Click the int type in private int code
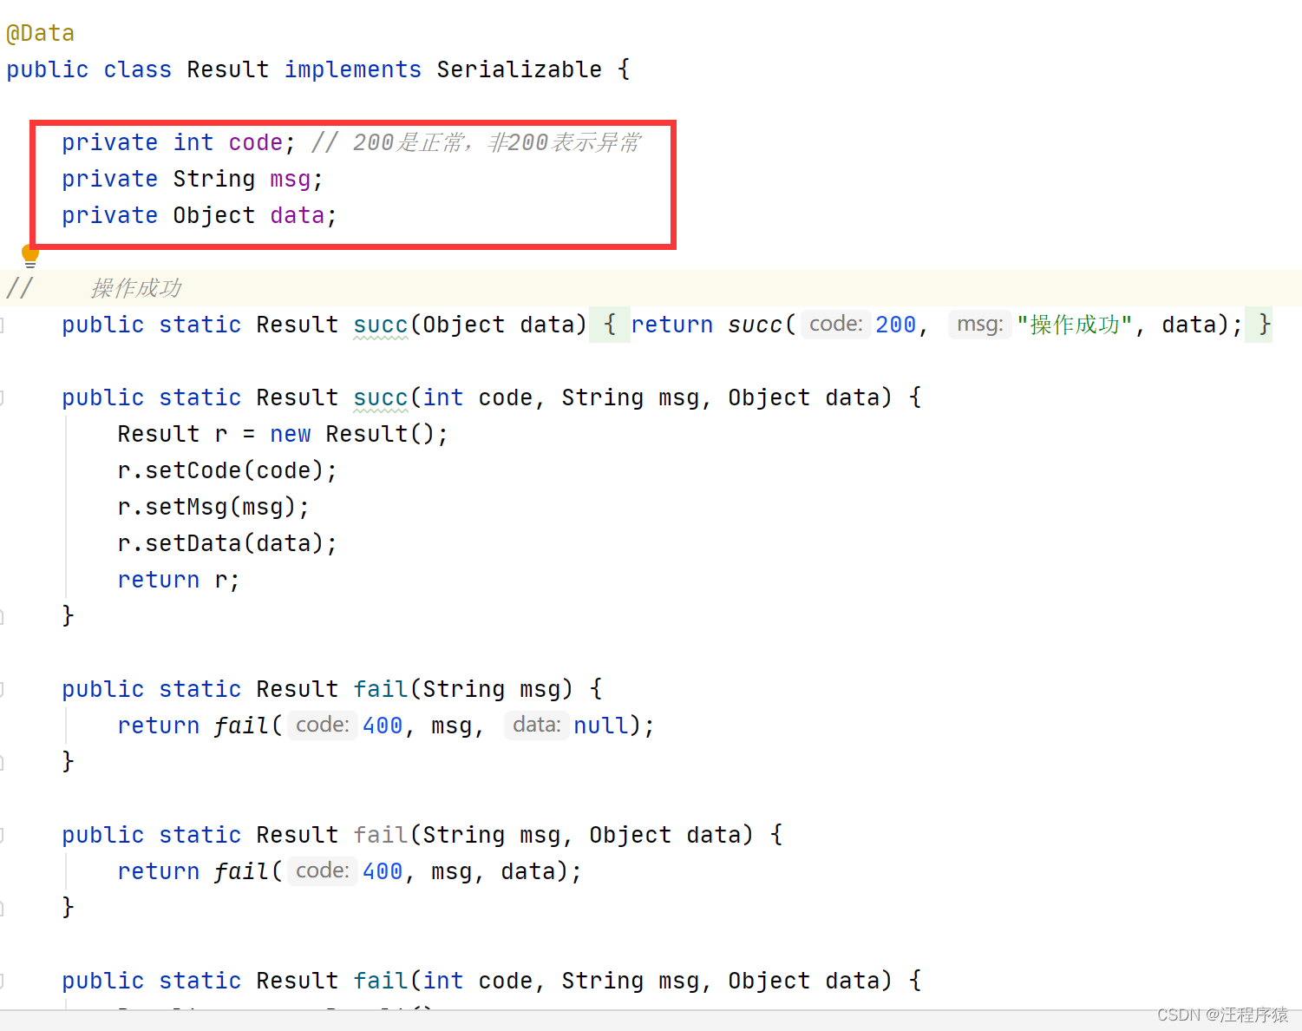 tap(193, 142)
